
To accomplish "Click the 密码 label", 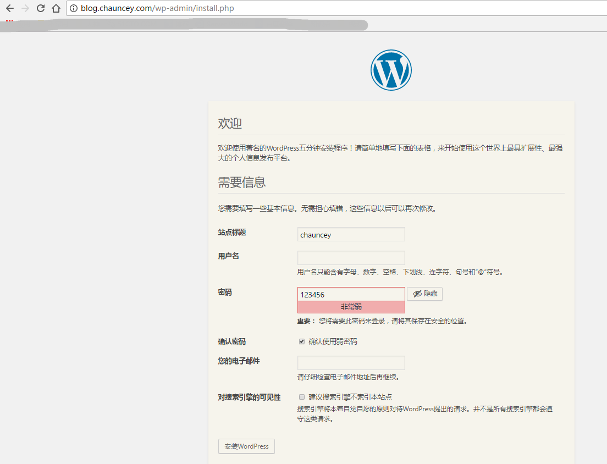I will point(225,292).
